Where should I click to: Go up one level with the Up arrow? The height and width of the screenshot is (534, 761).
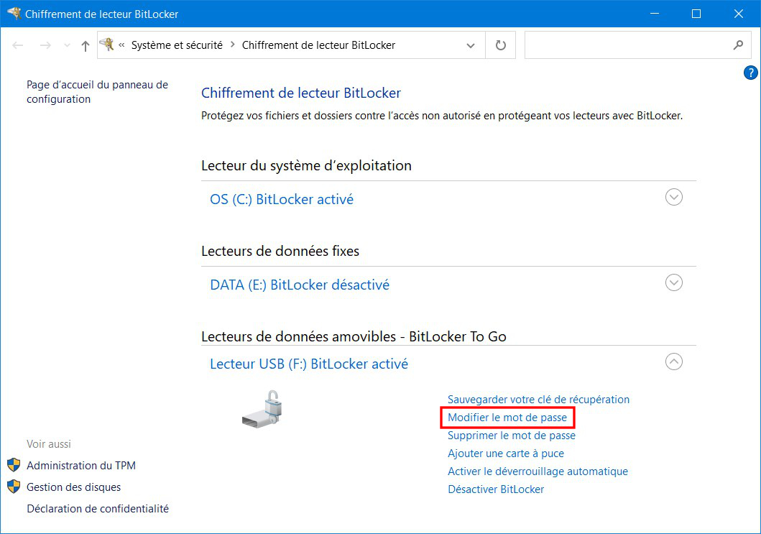pyautogui.click(x=86, y=45)
